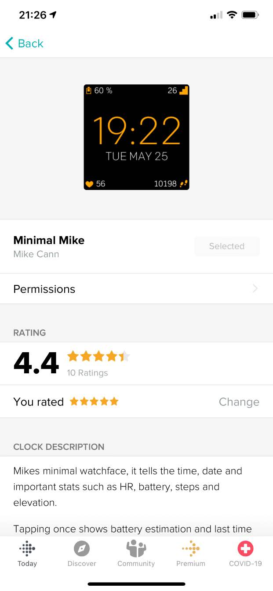Tap the battery icon in status bar
273x591 pixels.
tap(250, 15)
